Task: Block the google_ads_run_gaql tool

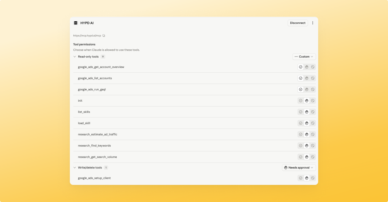Action: [313, 89]
